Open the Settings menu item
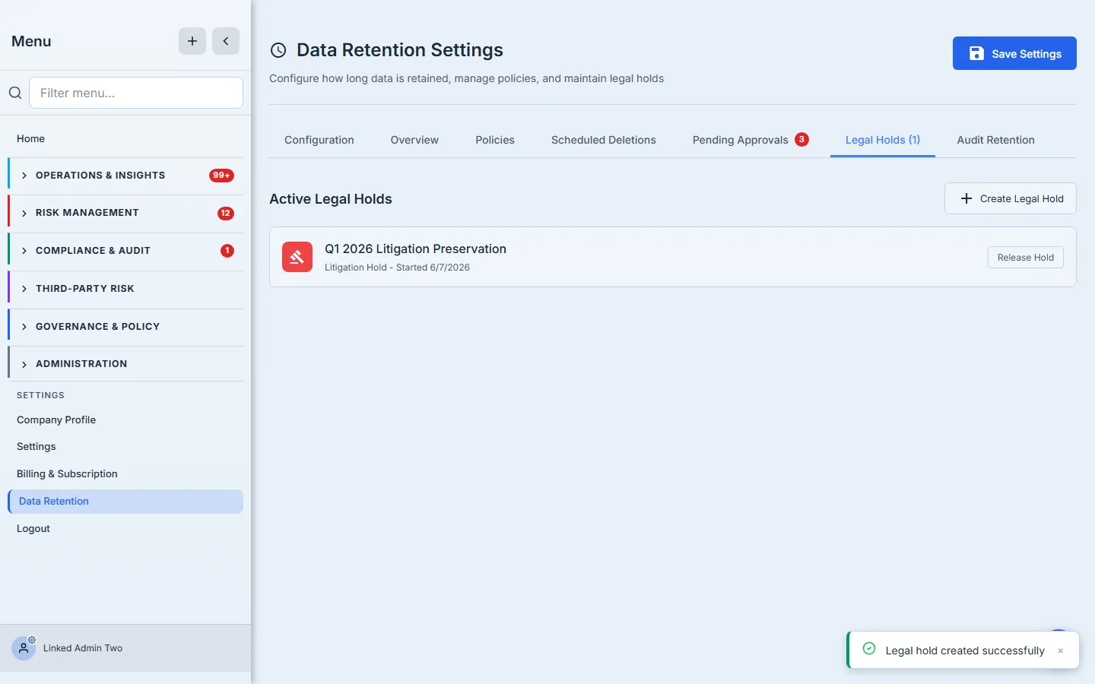Image resolution: width=1095 pixels, height=684 pixels. pos(125,447)
